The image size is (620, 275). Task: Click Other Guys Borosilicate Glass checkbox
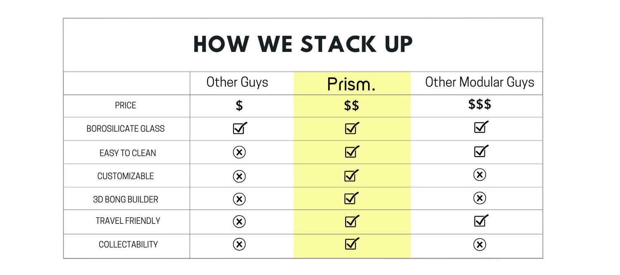[x=239, y=129]
